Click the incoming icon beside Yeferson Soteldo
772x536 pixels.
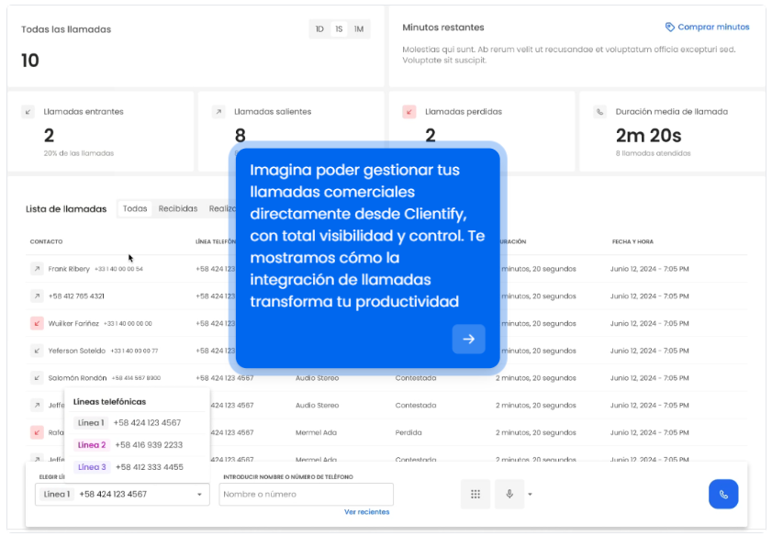point(37,351)
